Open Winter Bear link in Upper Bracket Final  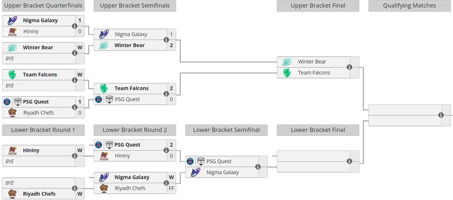[312, 62]
